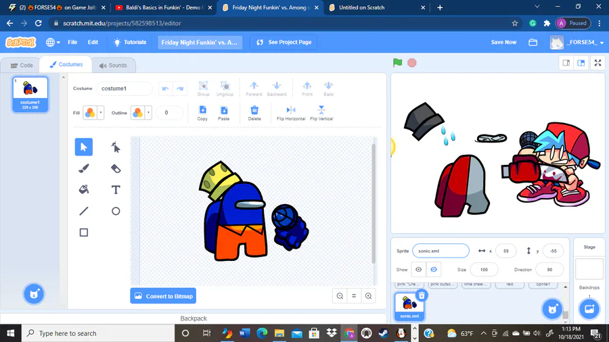The width and height of the screenshot is (609, 342).
Task: Hide the sprite using crossed-eye icon
Action: [434, 270]
